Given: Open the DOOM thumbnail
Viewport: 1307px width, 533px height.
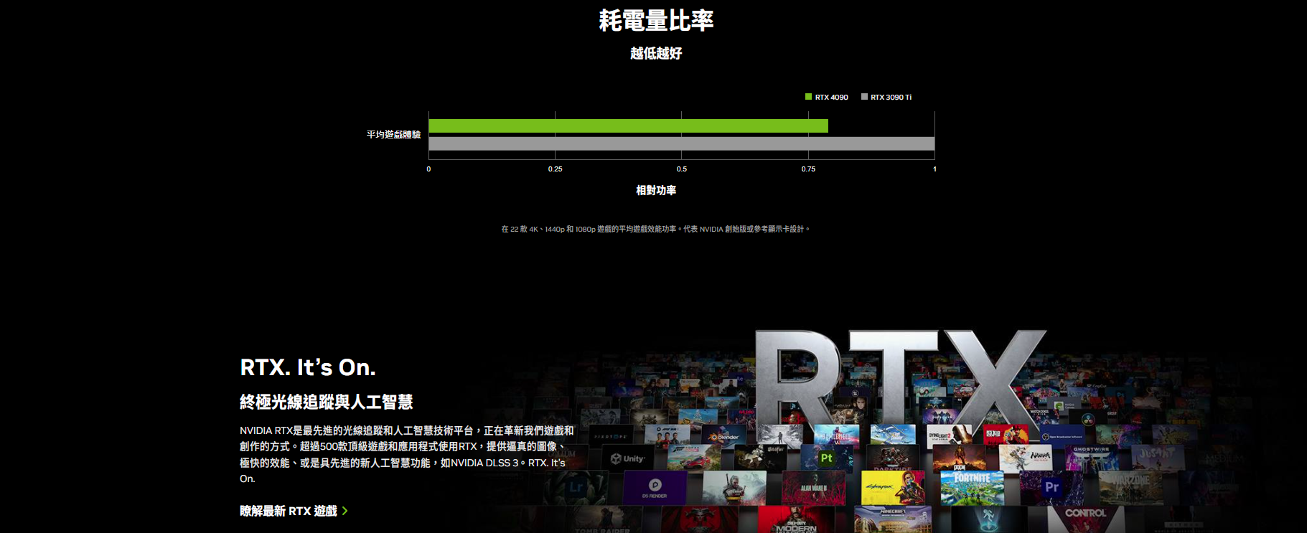Looking at the screenshot, I should [959, 458].
